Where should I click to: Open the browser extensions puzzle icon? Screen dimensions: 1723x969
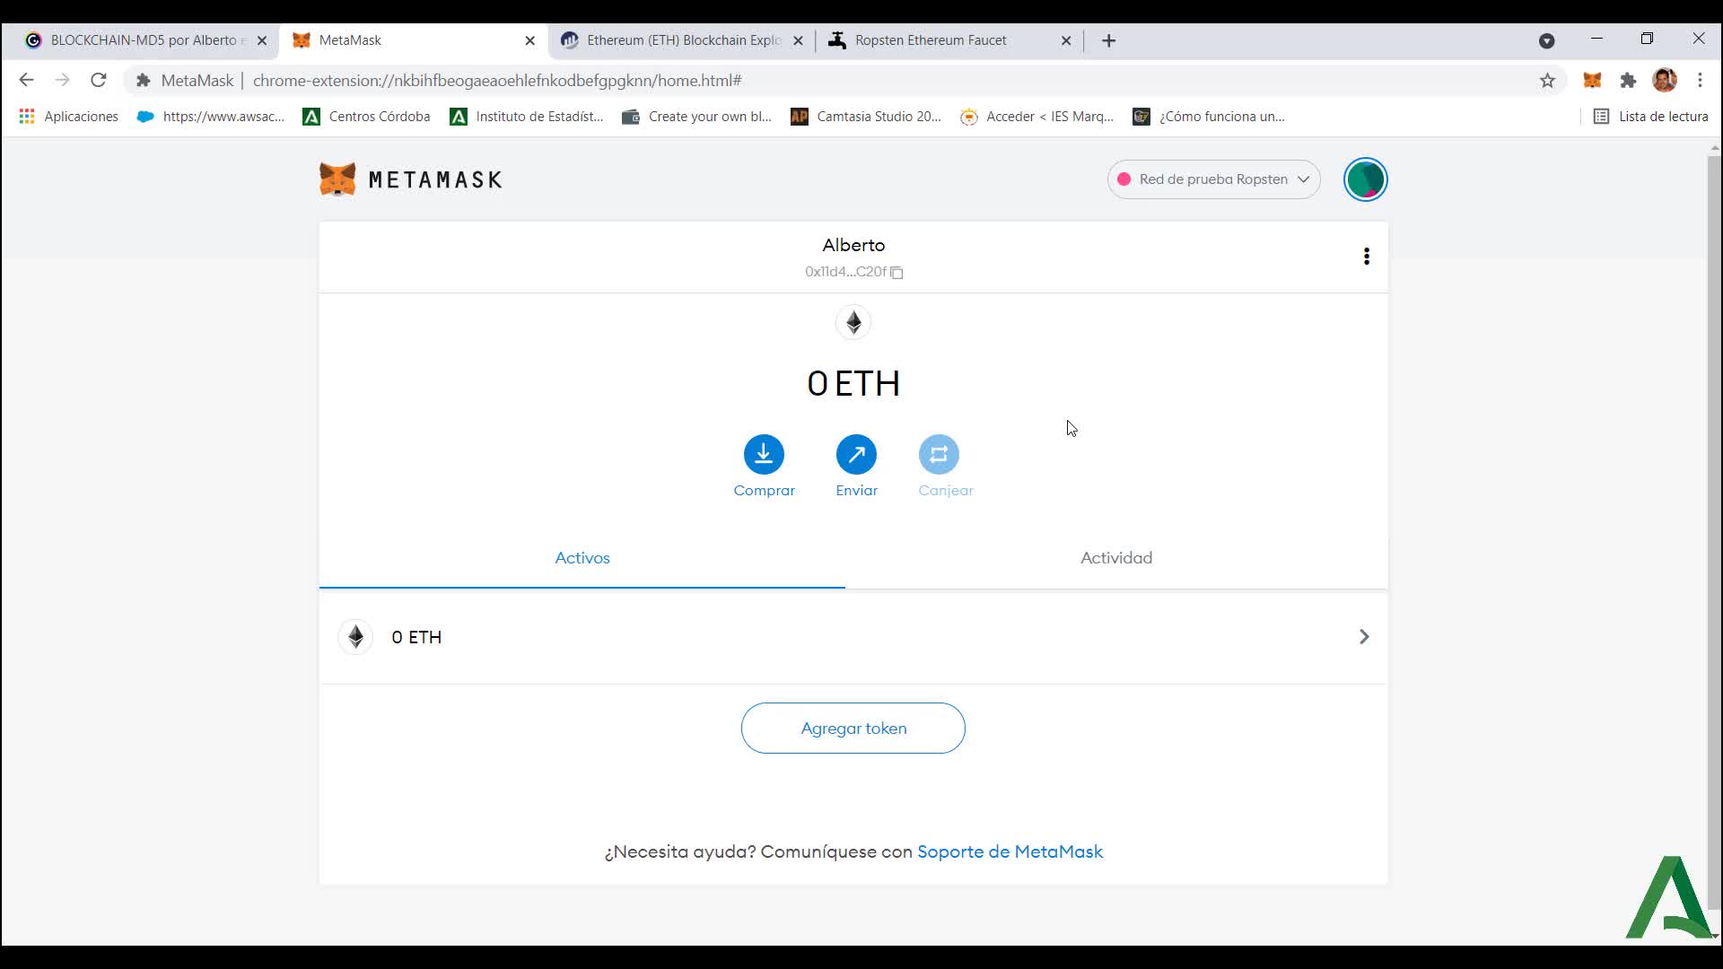[1628, 80]
